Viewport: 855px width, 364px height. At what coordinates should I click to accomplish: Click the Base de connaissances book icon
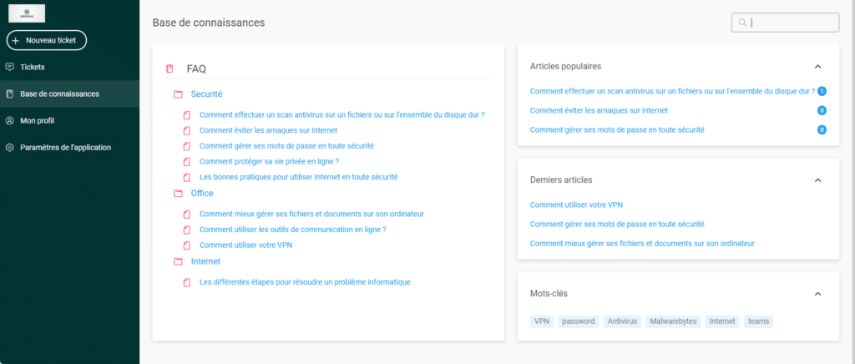(x=10, y=94)
